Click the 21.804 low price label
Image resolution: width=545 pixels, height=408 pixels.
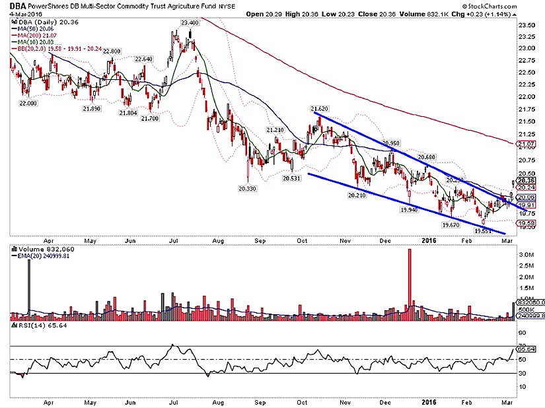(128, 113)
